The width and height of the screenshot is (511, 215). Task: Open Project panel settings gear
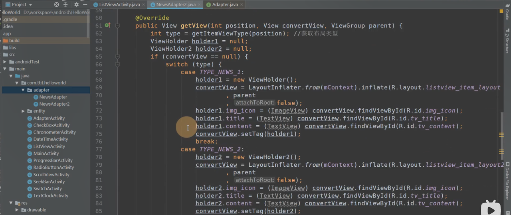coord(76,5)
